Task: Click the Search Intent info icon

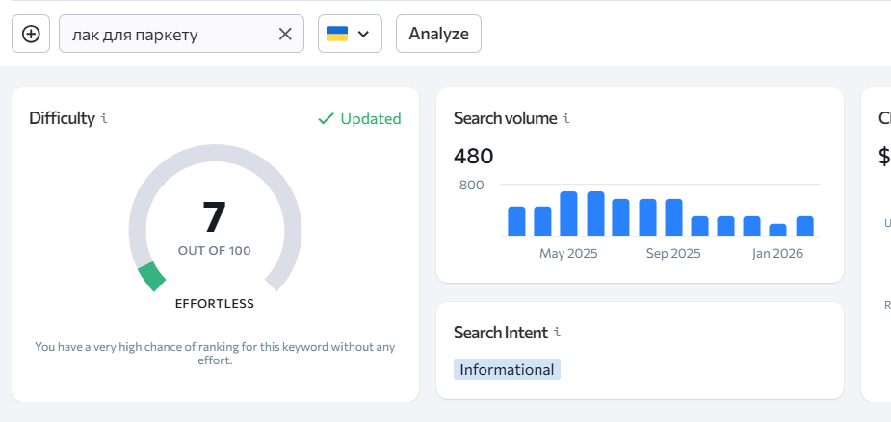Action: pyautogui.click(x=557, y=333)
